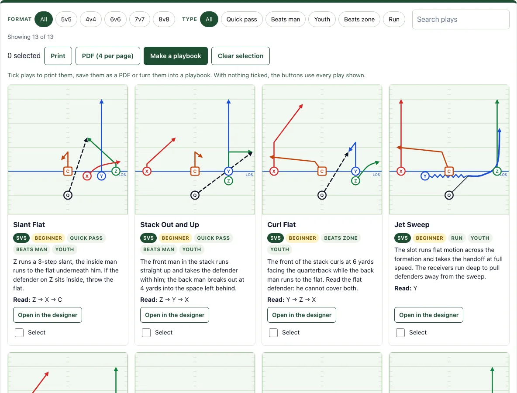Click Clear selection
Image resolution: width=517 pixels, height=393 pixels.
tap(241, 56)
